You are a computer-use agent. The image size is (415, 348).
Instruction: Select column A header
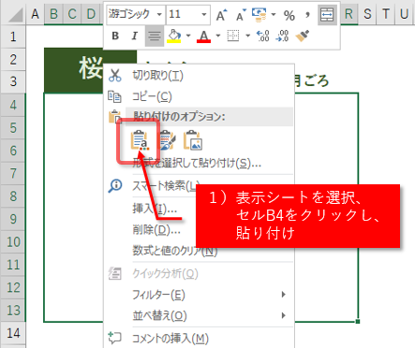(x=36, y=14)
